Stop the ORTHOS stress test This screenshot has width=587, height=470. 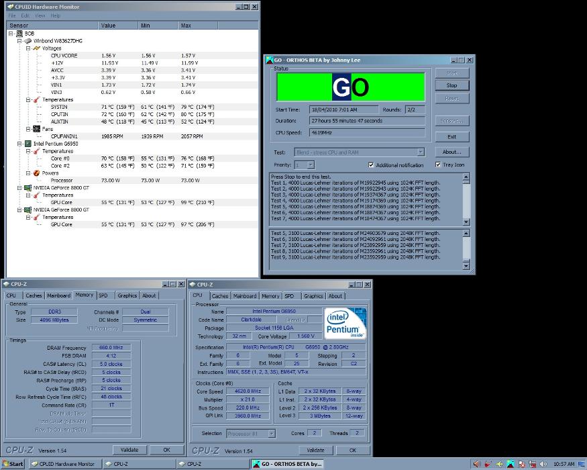[x=452, y=85]
